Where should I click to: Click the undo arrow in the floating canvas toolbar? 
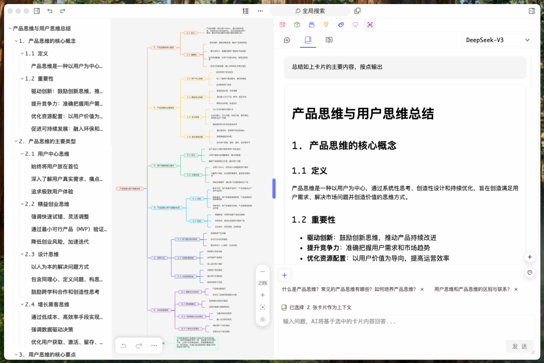(124, 345)
